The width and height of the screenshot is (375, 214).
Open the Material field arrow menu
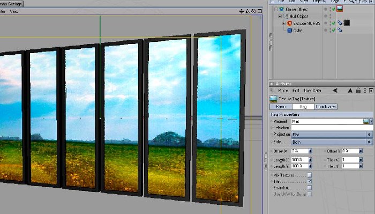click(x=371, y=121)
